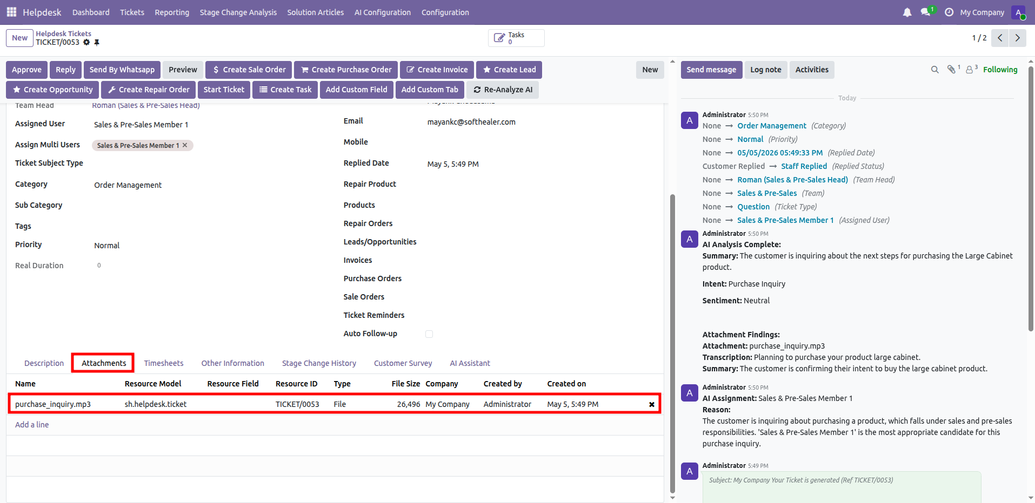Click the Create Task button

tap(285, 90)
